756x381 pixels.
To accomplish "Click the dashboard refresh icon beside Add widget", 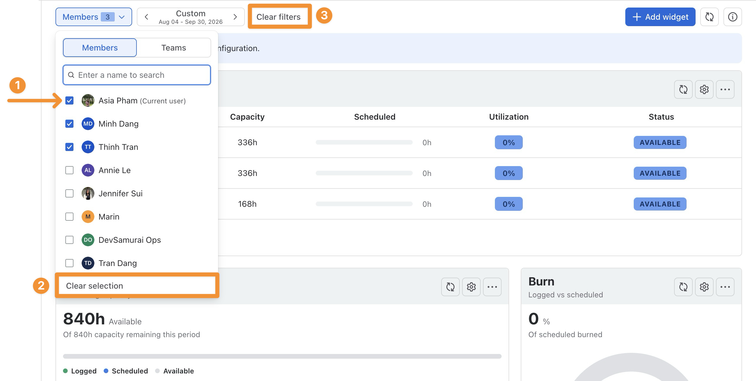I will (709, 17).
